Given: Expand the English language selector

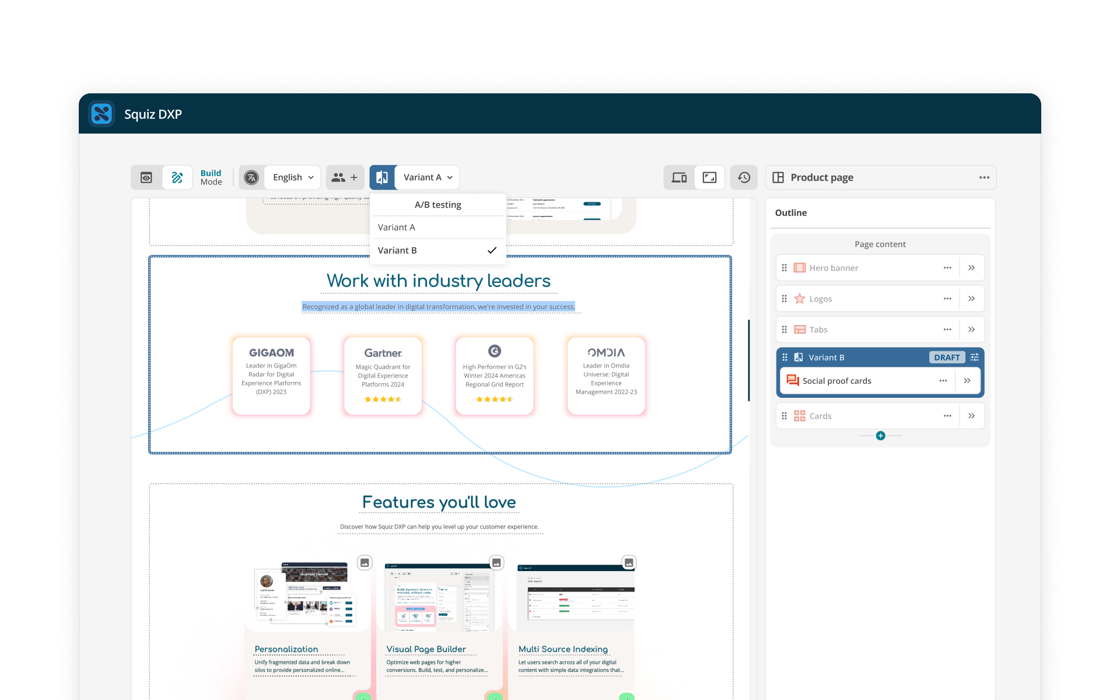Looking at the screenshot, I should 292,177.
